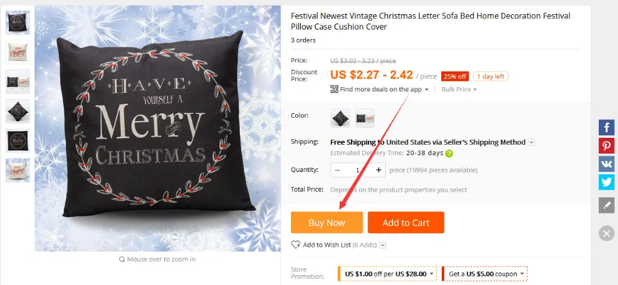Expand the wish list options arrow
The image size is (618, 285).
click(383, 245)
